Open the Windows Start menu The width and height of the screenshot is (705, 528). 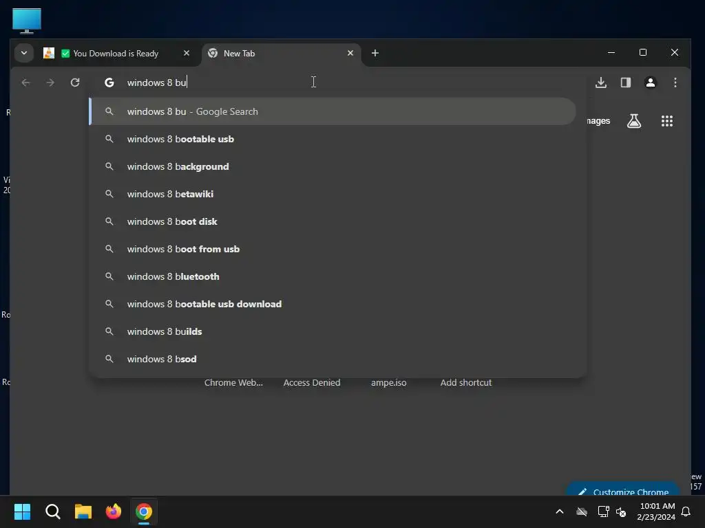(x=22, y=511)
